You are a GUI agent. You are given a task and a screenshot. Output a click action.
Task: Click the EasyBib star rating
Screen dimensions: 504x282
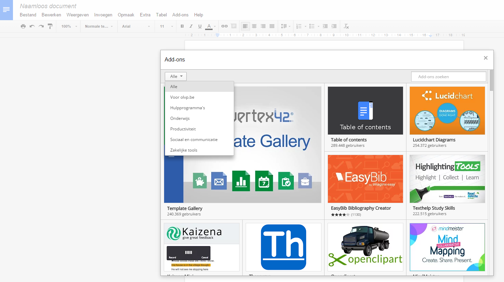click(340, 215)
